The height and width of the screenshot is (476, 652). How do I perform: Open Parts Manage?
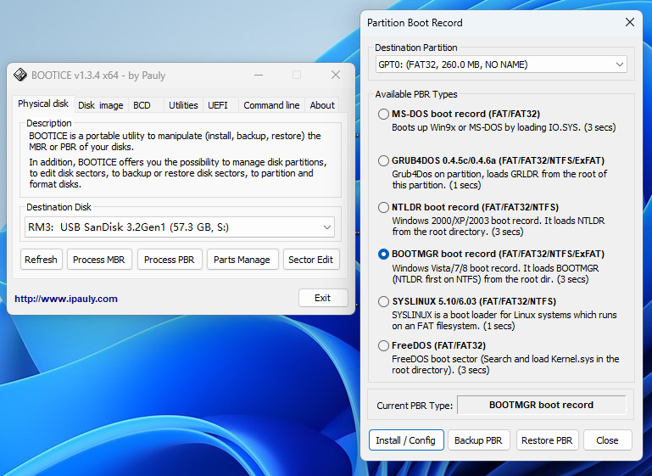pyautogui.click(x=242, y=260)
